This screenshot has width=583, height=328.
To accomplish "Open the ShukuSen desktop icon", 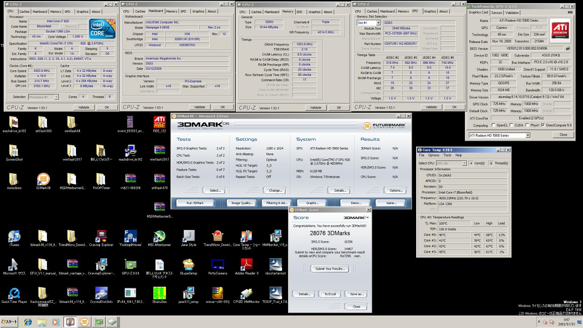I will click(159, 293).
